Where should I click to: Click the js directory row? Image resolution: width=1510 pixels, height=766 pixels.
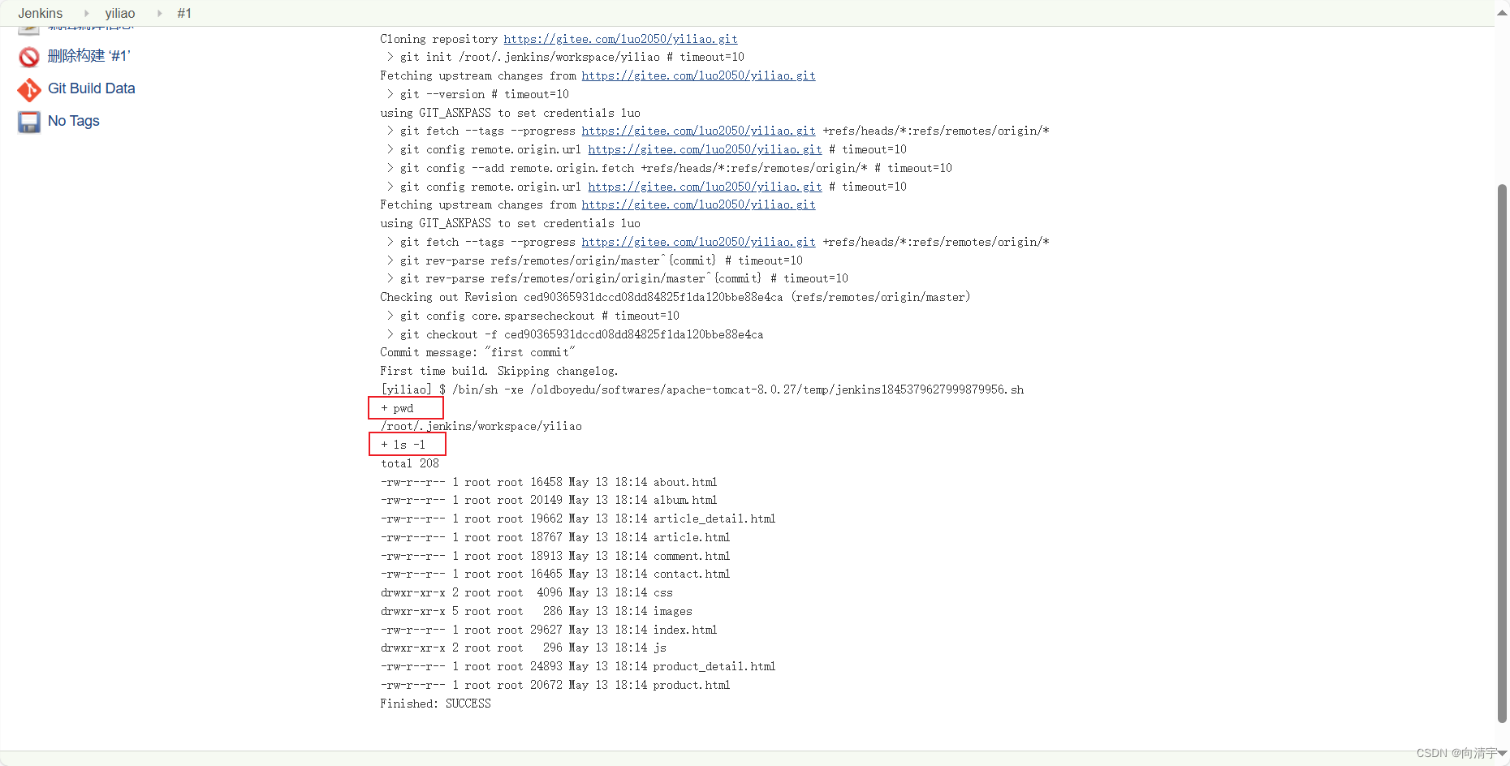tap(524, 648)
